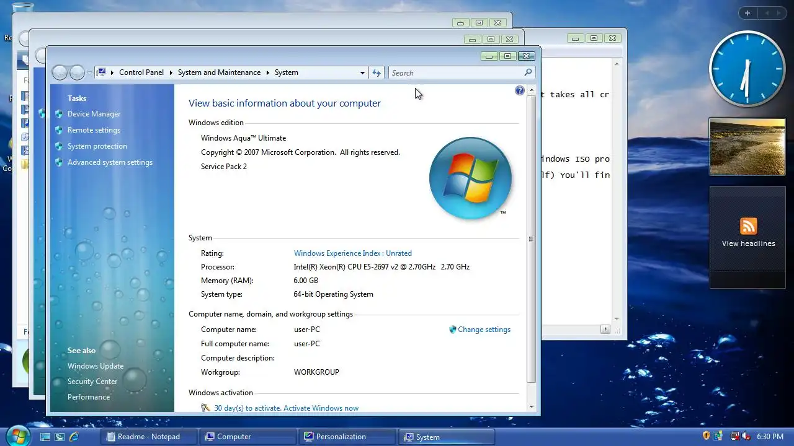Open Windows Update under See also

pos(96,366)
